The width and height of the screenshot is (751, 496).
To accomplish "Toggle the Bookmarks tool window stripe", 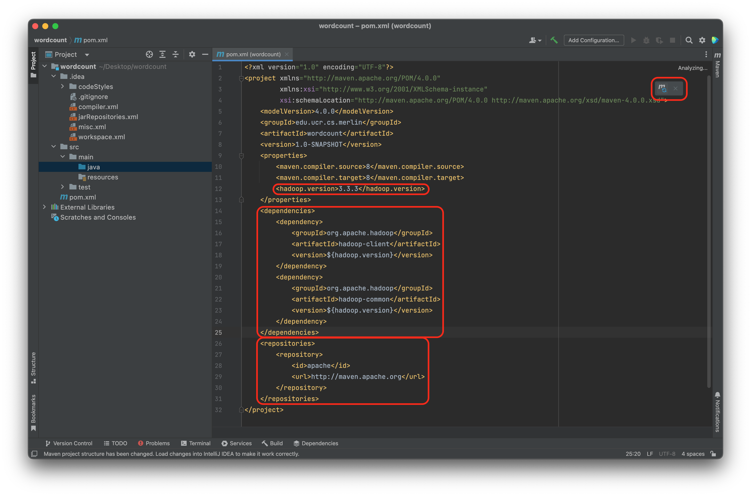I will point(33,412).
